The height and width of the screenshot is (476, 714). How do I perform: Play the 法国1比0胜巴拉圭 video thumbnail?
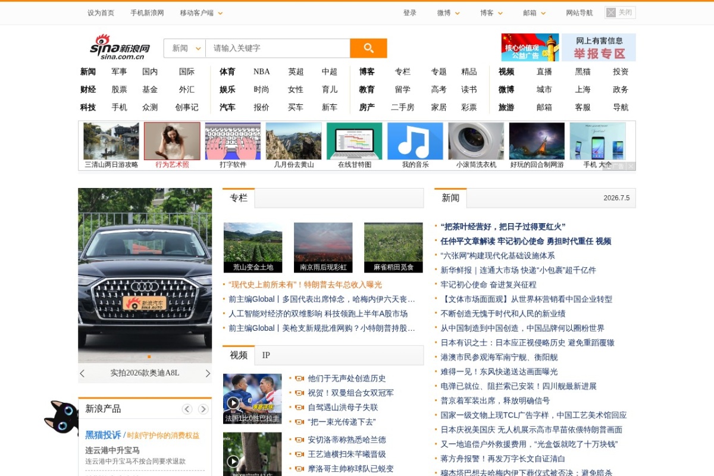[x=252, y=399]
